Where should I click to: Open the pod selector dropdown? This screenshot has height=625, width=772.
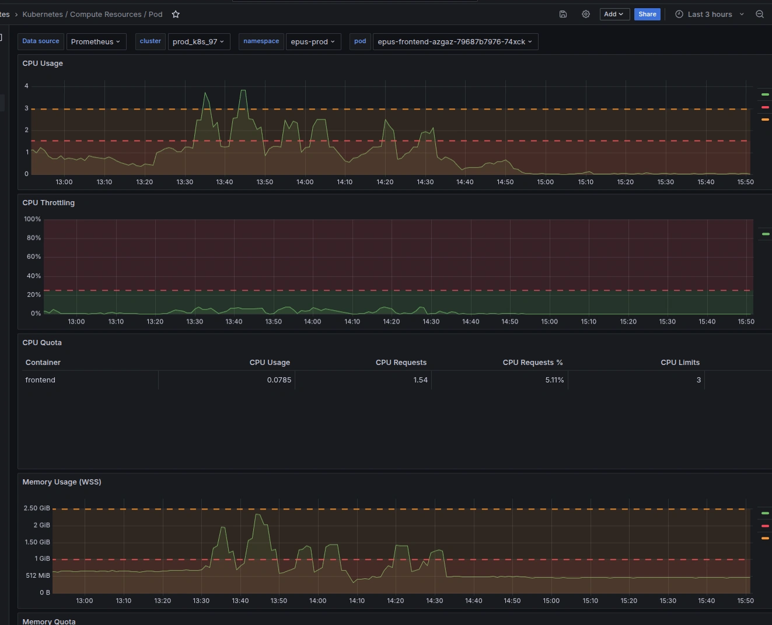tap(455, 42)
